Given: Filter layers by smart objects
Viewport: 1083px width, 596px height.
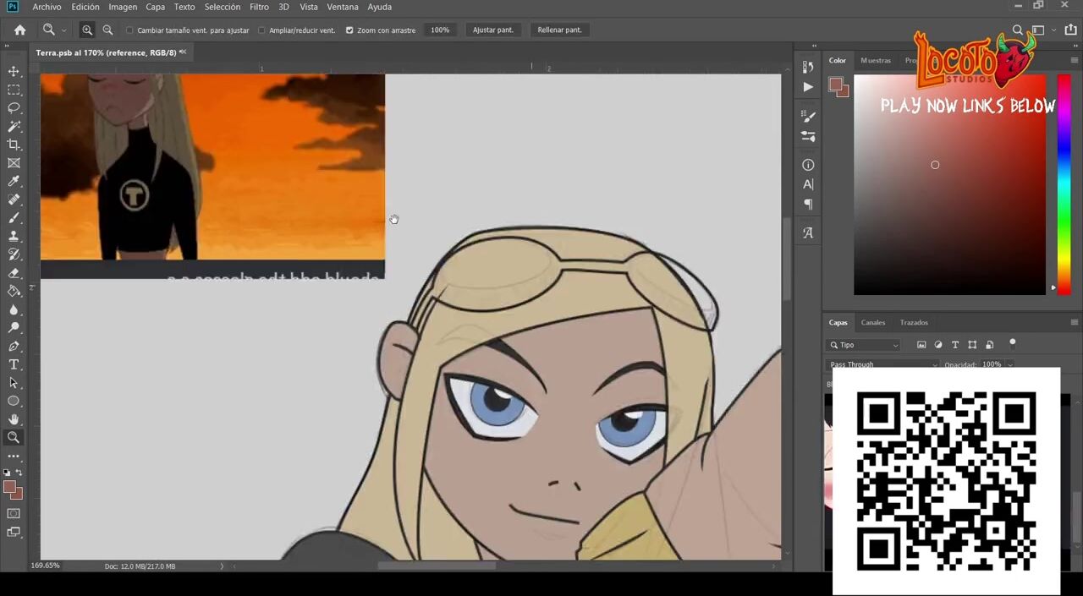Looking at the screenshot, I should tap(989, 345).
